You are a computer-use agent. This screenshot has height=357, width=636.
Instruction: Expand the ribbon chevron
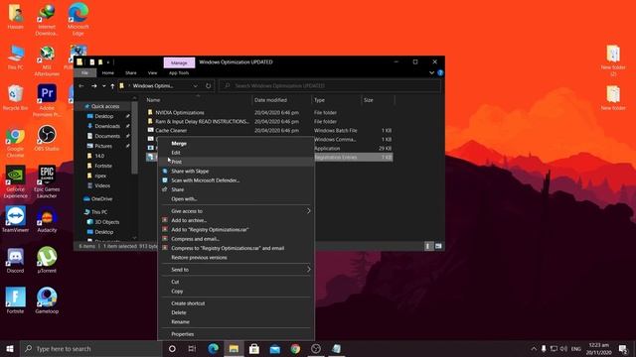[x=431, y=72]
